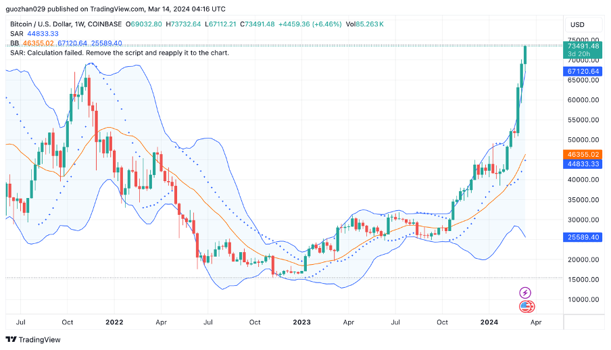Click the blue 25589.40 lower band price tag
Image resolution: width=611 pixels, height=350 pixels.
click(583, 238)
